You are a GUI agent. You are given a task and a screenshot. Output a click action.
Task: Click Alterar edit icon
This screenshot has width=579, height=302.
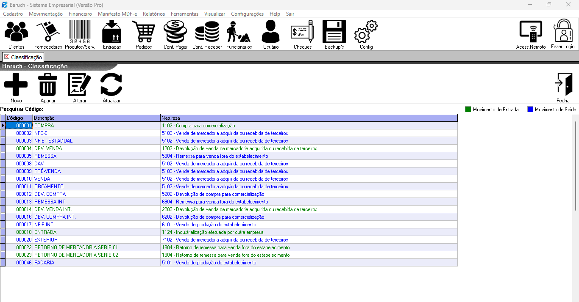(80, 85)
